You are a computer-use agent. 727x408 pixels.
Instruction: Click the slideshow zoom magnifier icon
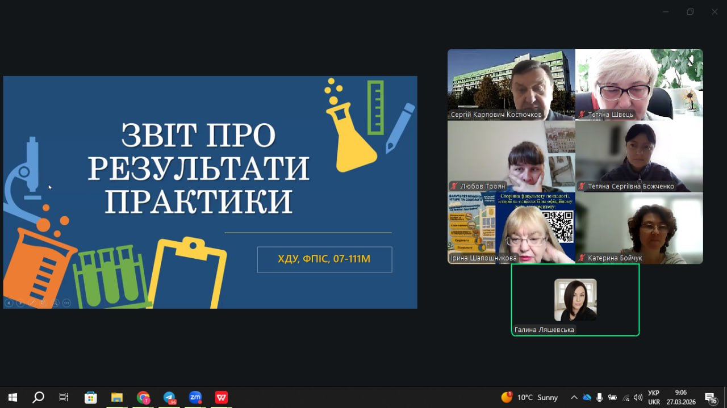pyautogui.click(x=55, y=303)
